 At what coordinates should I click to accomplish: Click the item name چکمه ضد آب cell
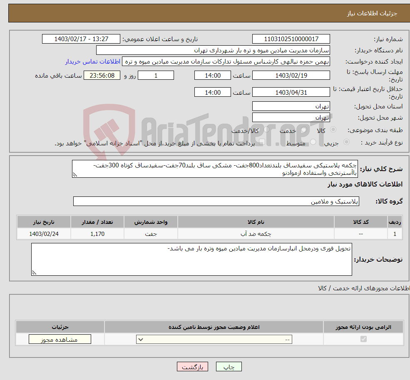[x=256, y=234]
